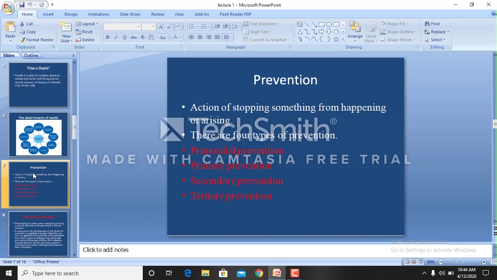Image resolution: width=497 pixels, height=280 pixels.
Task: Open the Animations tab
Action: coord(99,14)
